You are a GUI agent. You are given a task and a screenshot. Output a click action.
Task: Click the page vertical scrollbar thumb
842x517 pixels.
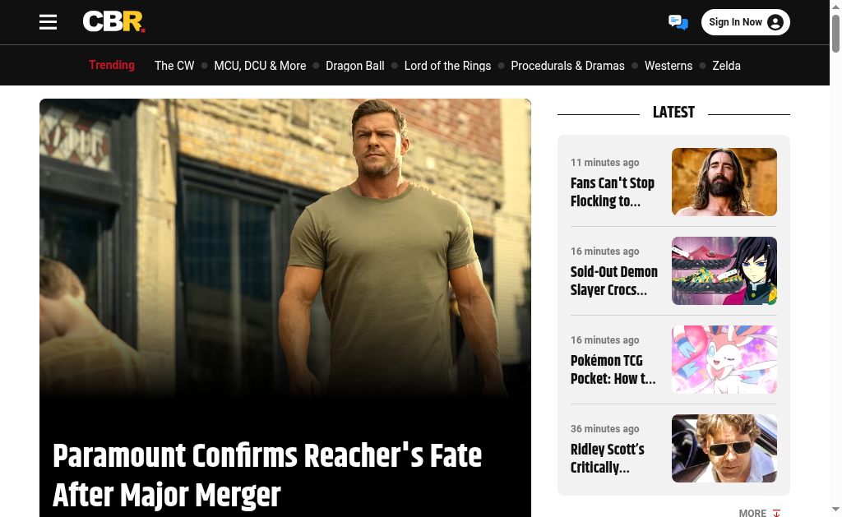(x=835, y=34)
